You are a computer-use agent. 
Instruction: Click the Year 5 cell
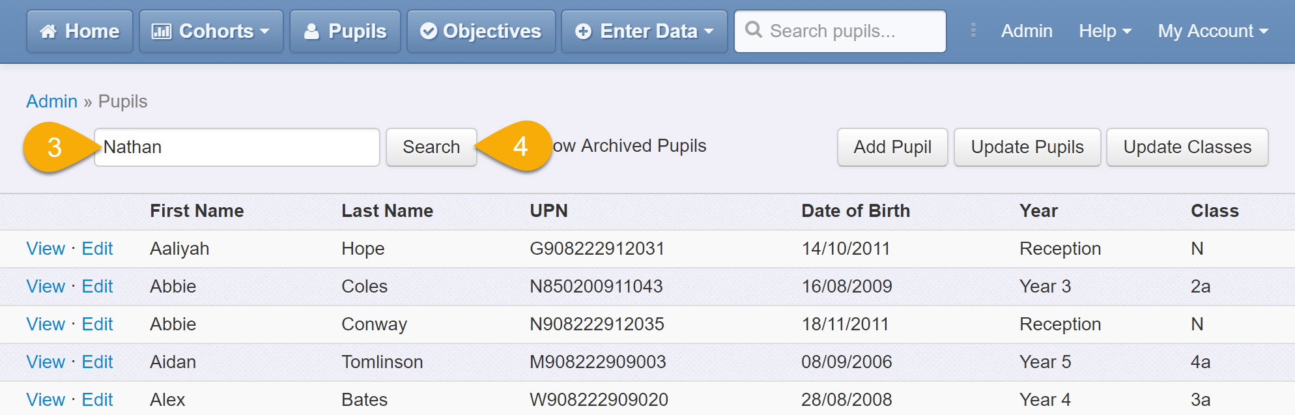(1046, 362)
